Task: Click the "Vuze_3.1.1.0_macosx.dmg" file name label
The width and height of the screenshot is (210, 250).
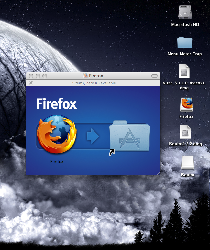Action: (x=184, y=85)
